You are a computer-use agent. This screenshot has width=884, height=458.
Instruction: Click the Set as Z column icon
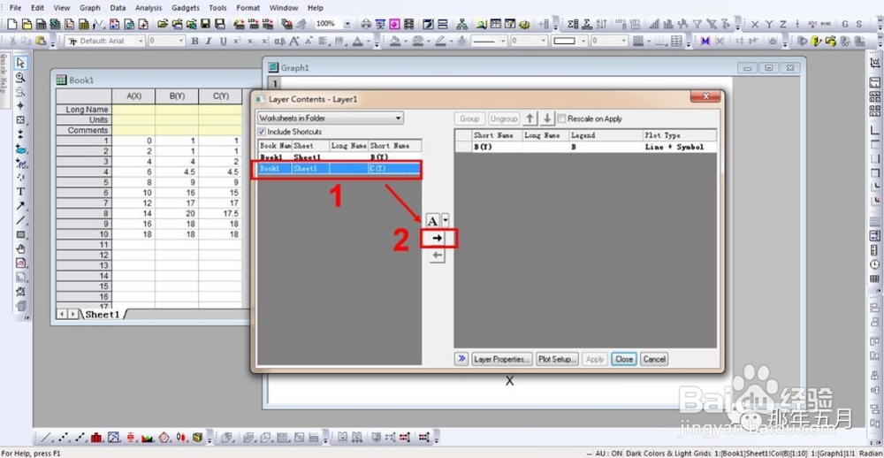(783, 24)
